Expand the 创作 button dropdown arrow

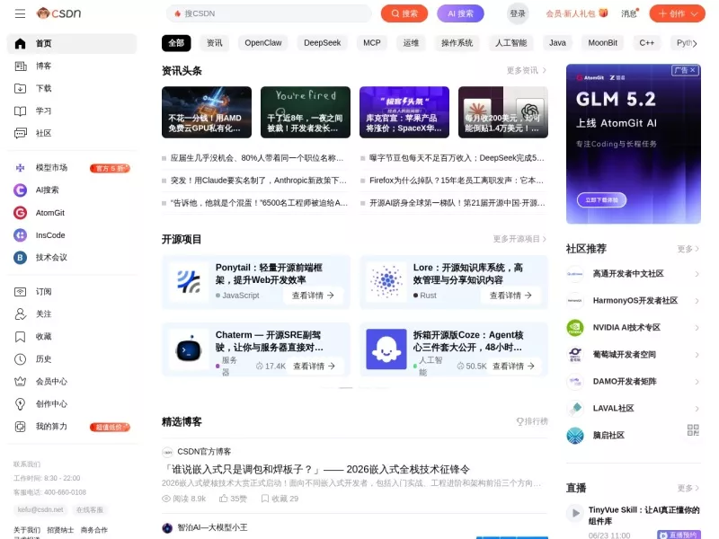tap(695, 13)
